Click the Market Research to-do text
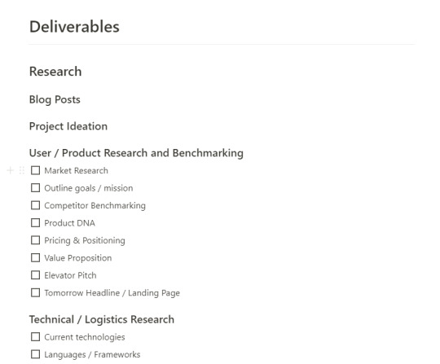 76,170
